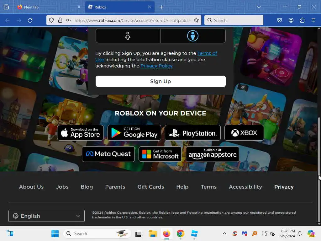This screenshot has height=241, width=321.
Task: Show site security padlock info
Action: (60, 20)
